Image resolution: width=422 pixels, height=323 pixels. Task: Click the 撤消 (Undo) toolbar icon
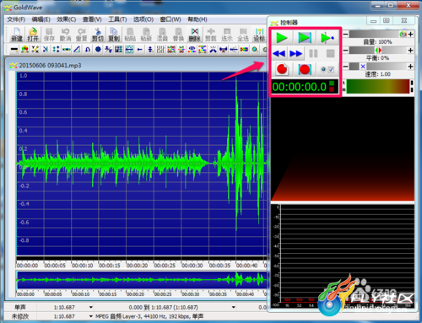click(65, 35)
